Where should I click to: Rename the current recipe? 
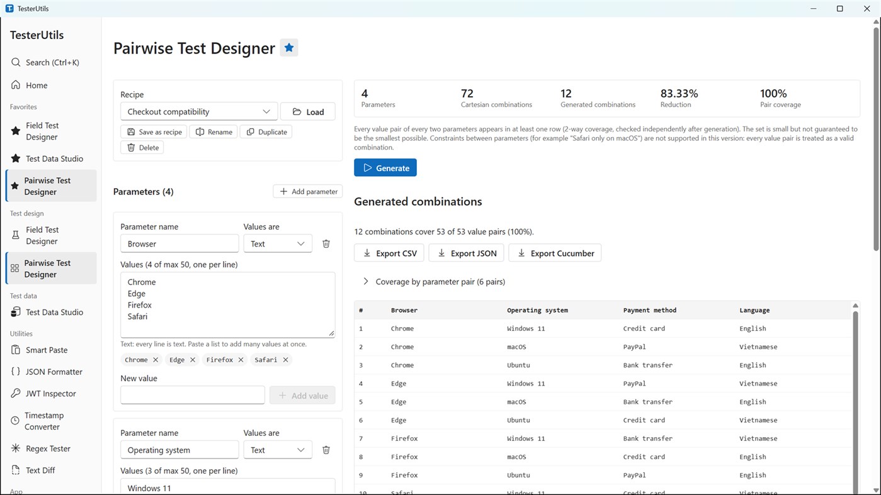213,131
